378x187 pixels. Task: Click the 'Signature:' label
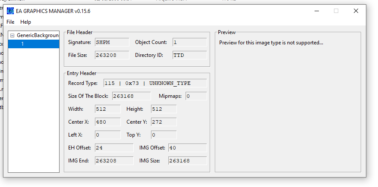point(79,42)
